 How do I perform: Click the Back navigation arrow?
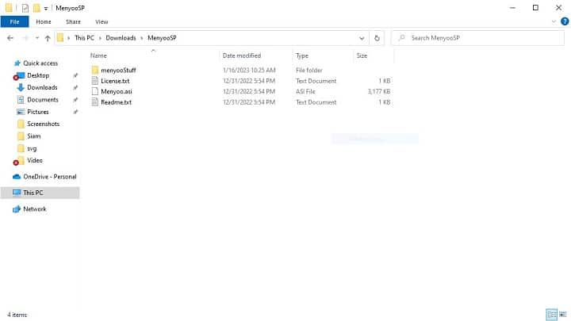click(10, 38)
